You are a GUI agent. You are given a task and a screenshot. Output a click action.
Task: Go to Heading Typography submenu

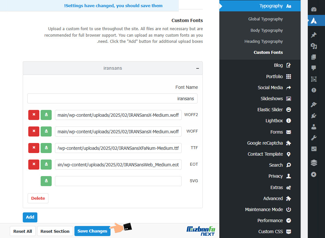(x=264, y=42)
